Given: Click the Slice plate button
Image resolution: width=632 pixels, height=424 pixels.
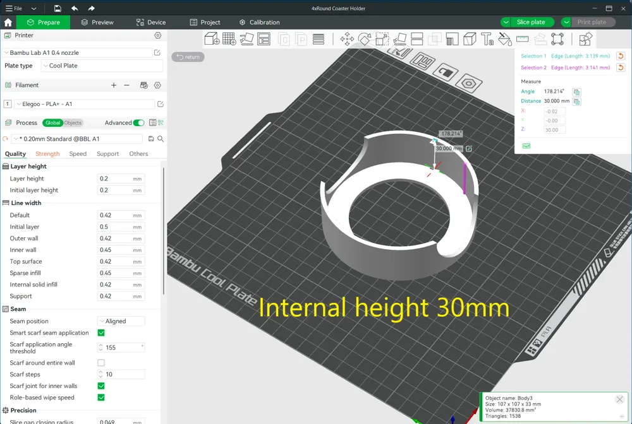Looking at the screenshot, I should click(x=531, y=22).
